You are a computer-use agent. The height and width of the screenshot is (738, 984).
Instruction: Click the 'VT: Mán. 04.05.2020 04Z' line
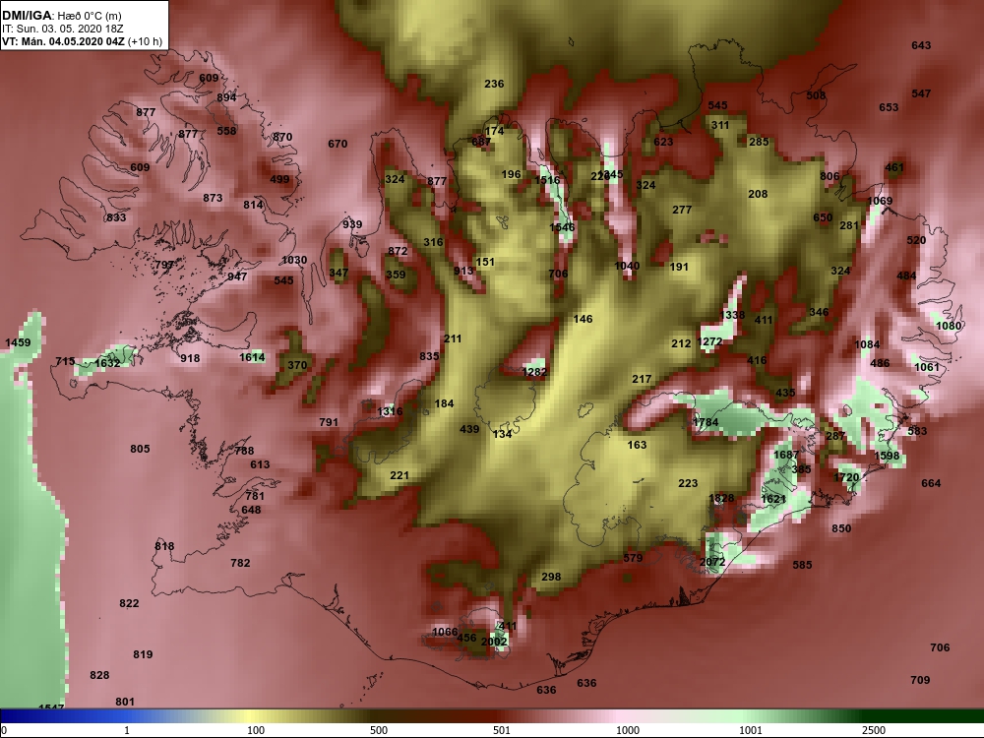pyautogui.click(x=64, y=41)
